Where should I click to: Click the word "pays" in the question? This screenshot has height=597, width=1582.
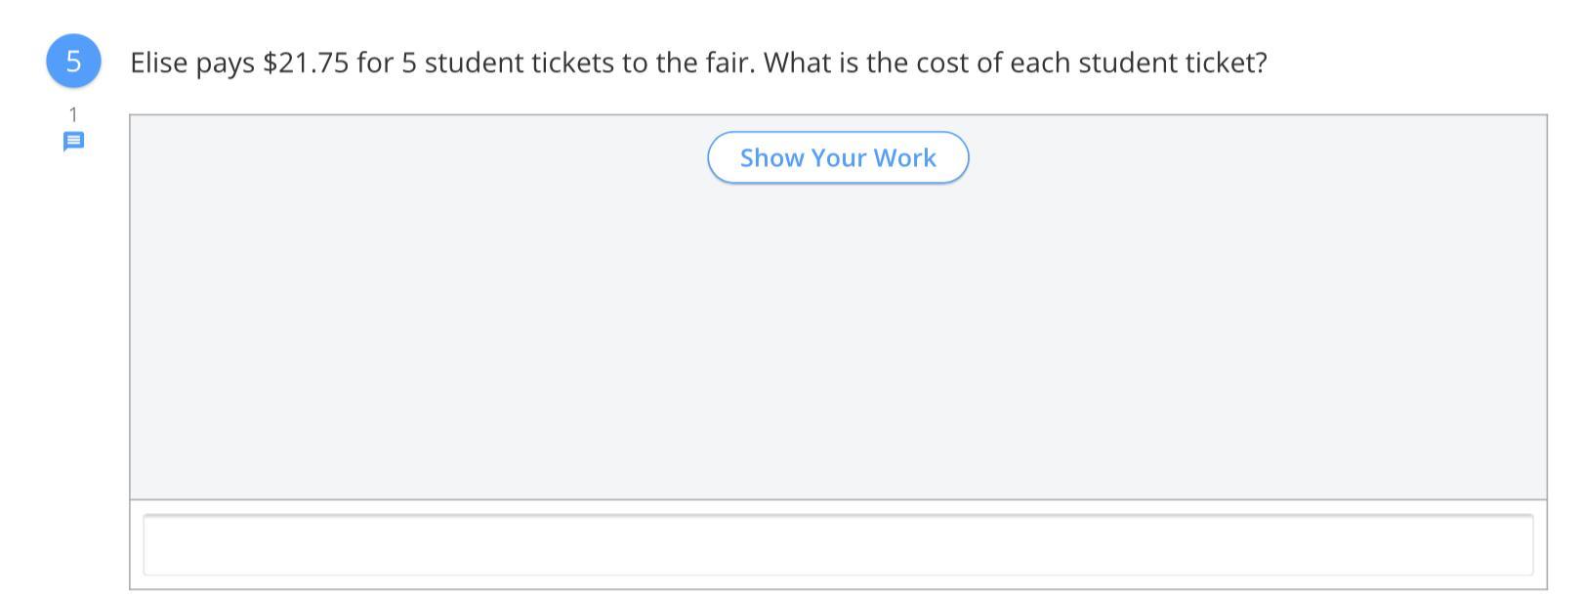coord(225,64)
